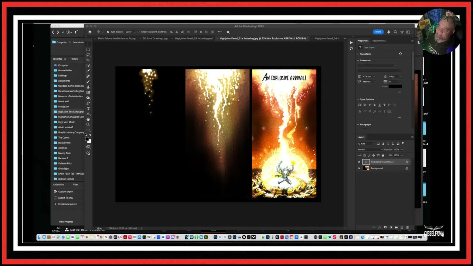Select the Move tool in toolbar
Viewport: 473px width, 266px height.
88,44
